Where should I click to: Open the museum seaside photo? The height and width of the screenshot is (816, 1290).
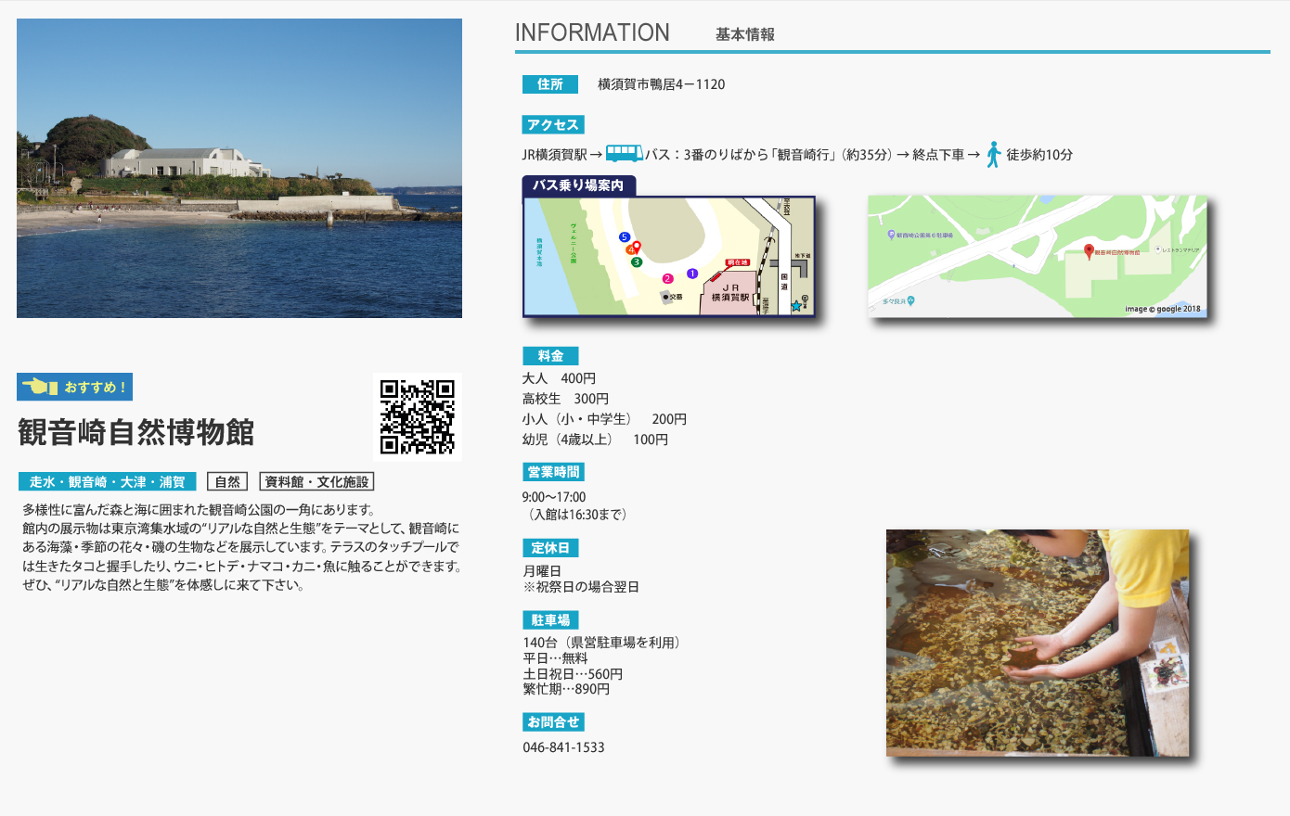click(239, 168)
